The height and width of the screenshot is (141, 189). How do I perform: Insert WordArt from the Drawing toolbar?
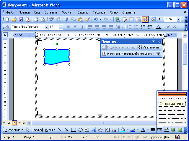(94, 130)
